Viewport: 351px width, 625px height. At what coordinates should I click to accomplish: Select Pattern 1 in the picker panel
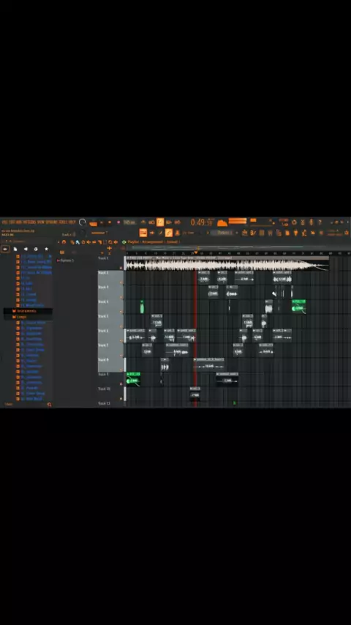point(66,261)
